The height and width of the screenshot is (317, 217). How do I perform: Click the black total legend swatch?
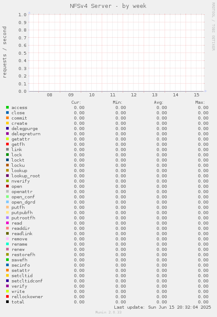pos(7,302)
